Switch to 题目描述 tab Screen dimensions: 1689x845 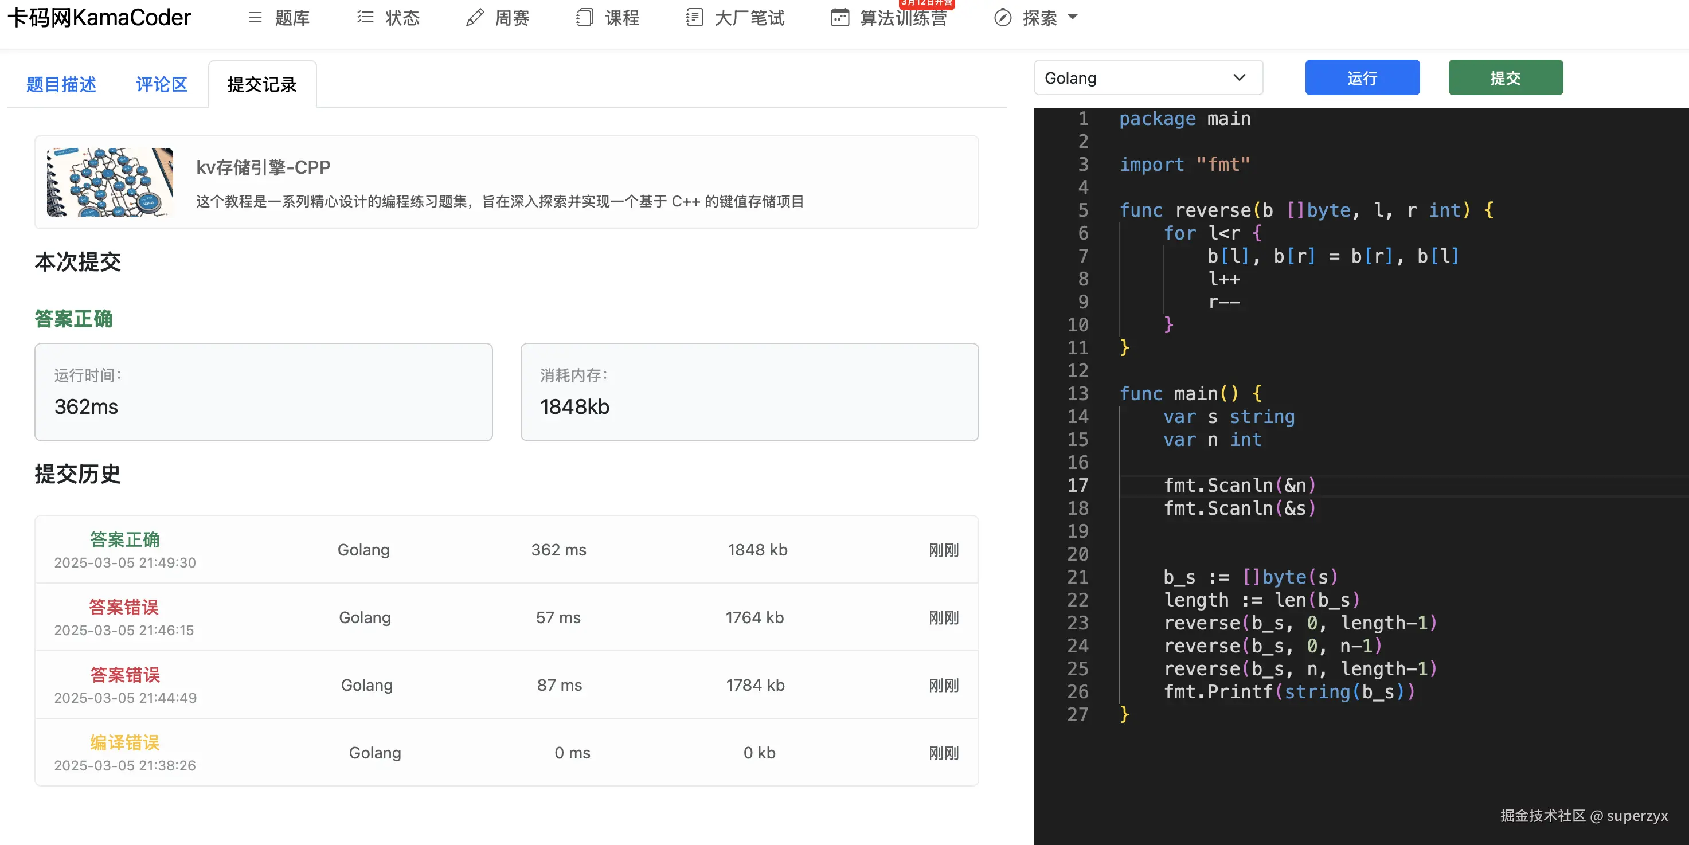coord(61,85)
